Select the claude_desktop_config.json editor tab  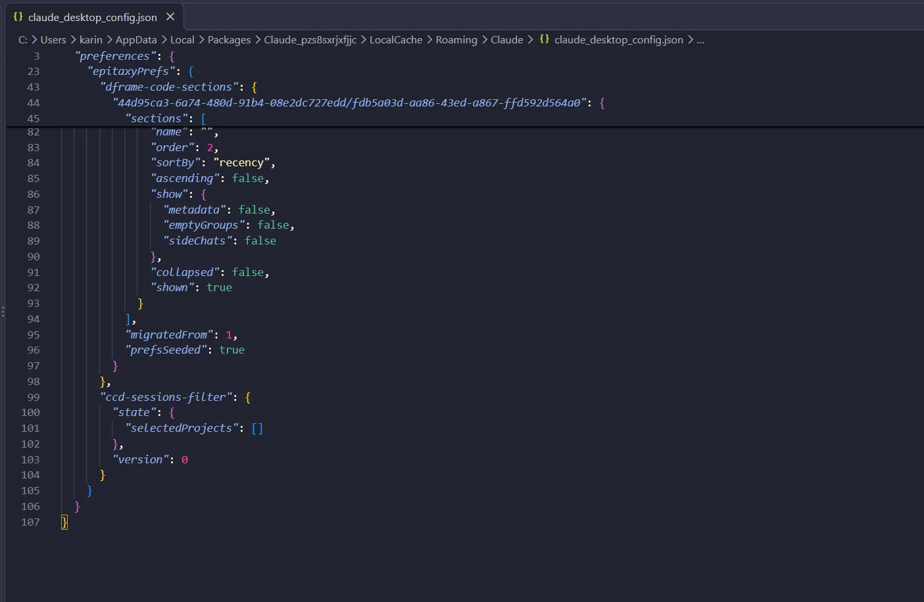click(x=95, y=16)
